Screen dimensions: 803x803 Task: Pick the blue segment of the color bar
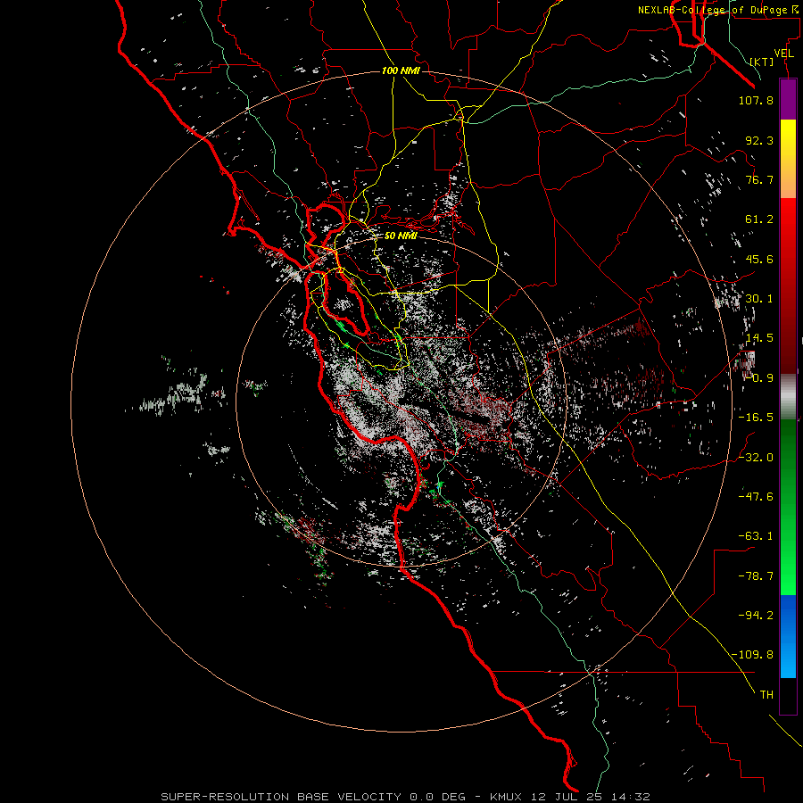pyautogui.click(x=788, y=636)
